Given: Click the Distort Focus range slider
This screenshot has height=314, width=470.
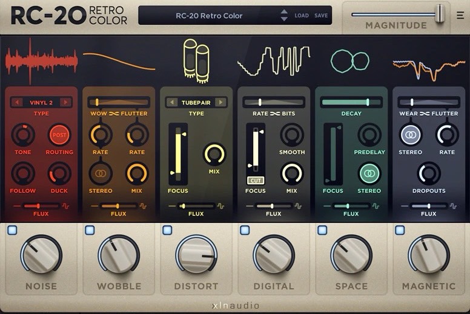Looking at the screenshot, I should [x=178, y=154].
